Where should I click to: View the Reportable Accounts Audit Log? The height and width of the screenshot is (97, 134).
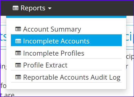click(72, 77)
